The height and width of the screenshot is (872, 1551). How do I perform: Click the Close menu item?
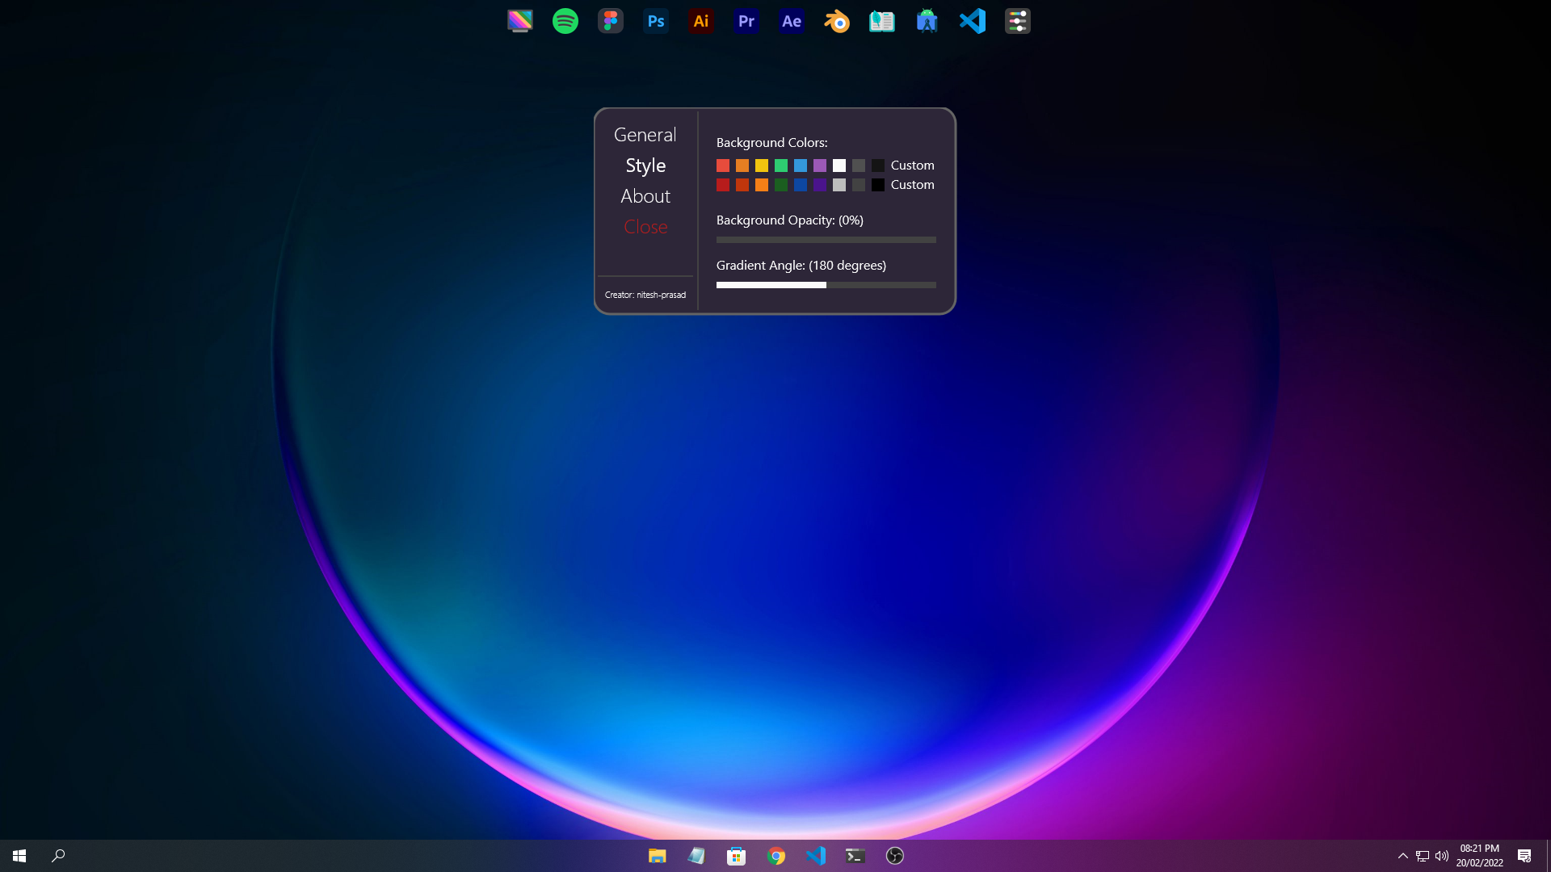(645, 226)
